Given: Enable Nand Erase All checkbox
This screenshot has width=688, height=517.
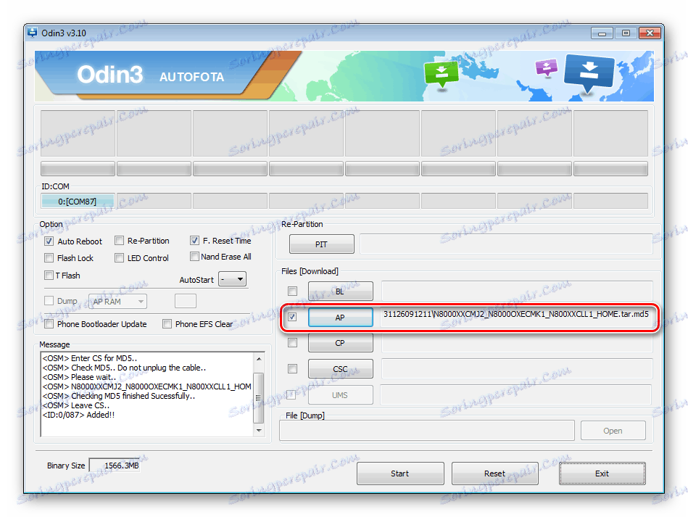Looking at the screenshot, I should pos(194,256).
